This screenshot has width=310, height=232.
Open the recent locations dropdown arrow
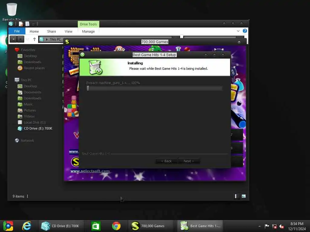click(x=28, y=40)
